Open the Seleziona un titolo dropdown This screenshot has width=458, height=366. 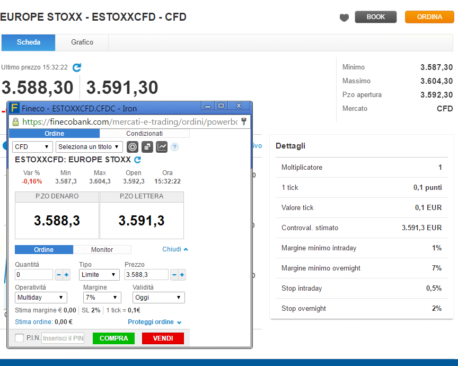point(89,147)
